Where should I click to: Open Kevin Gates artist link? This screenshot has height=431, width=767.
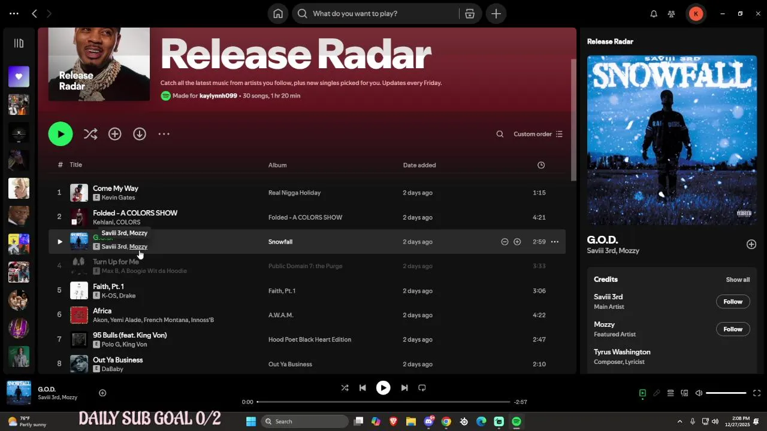point(118,198)
